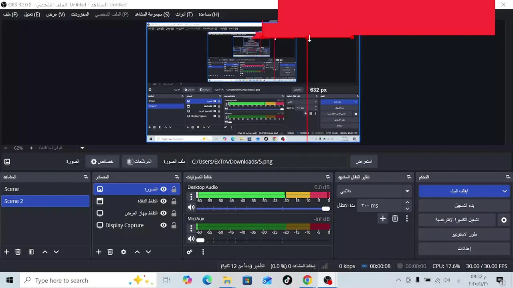The height and width of the screenshot is (288, 513).
Task: Pop out the تأثير انتقال المشهد dock
Action: tap(409, 177)
